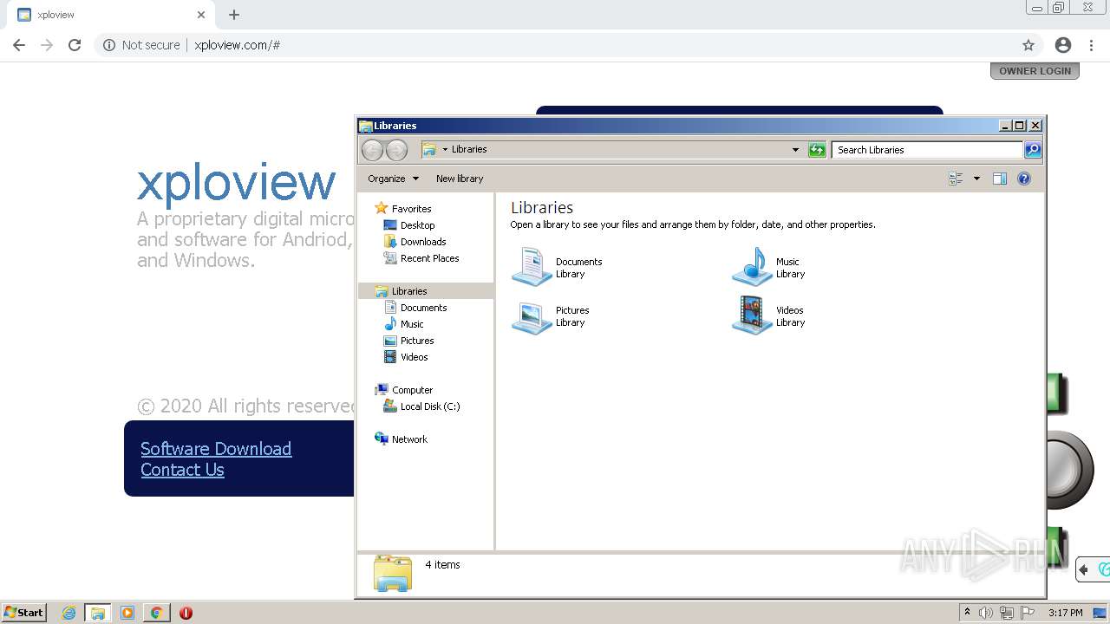
Task: Select the xploview browser tab
Action: 110,15
